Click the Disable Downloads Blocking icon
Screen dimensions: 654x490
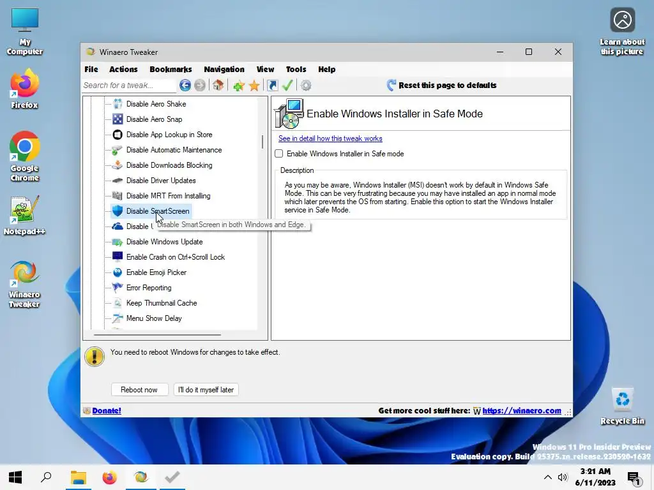coord(118,165)
